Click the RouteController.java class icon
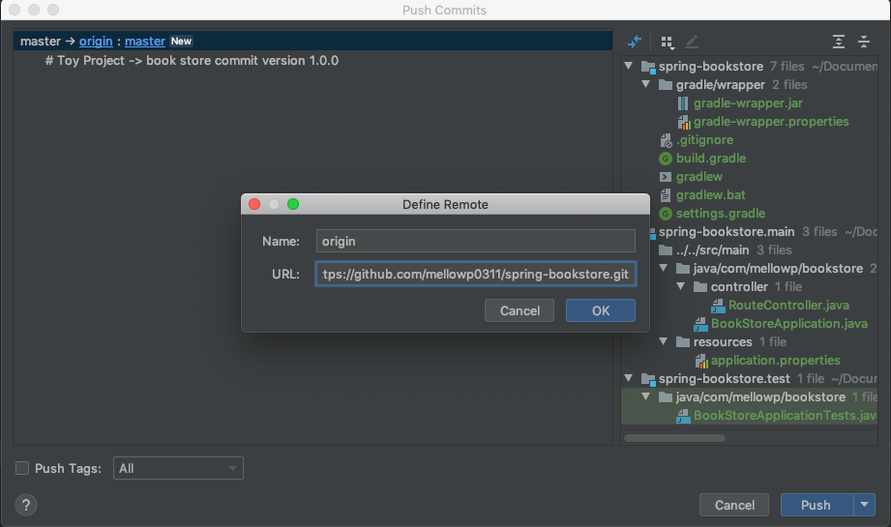The image size is (891, 527). click(718, 306)
